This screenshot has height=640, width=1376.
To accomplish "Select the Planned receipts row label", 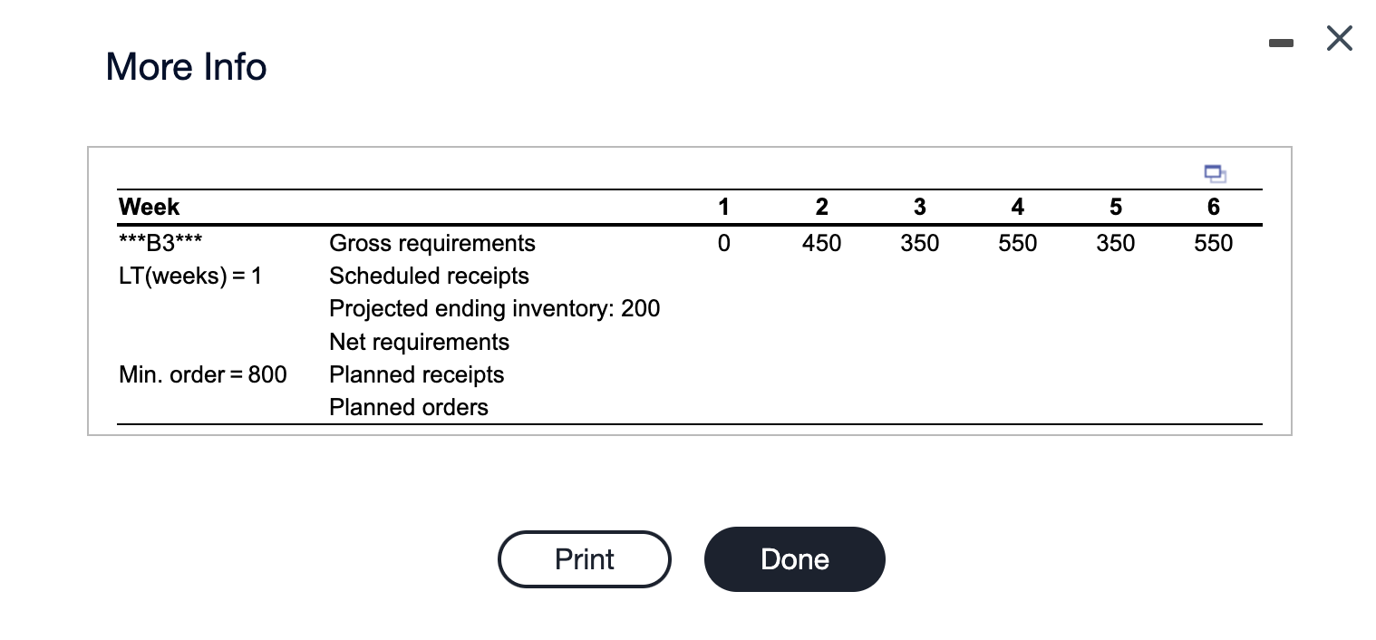I will pyautogui.click(x=416, y=374).
